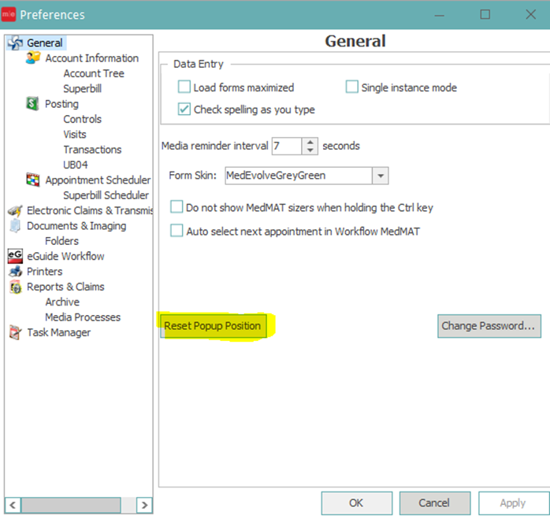Click the eGuide Workflow eG icon

(14, 256)
